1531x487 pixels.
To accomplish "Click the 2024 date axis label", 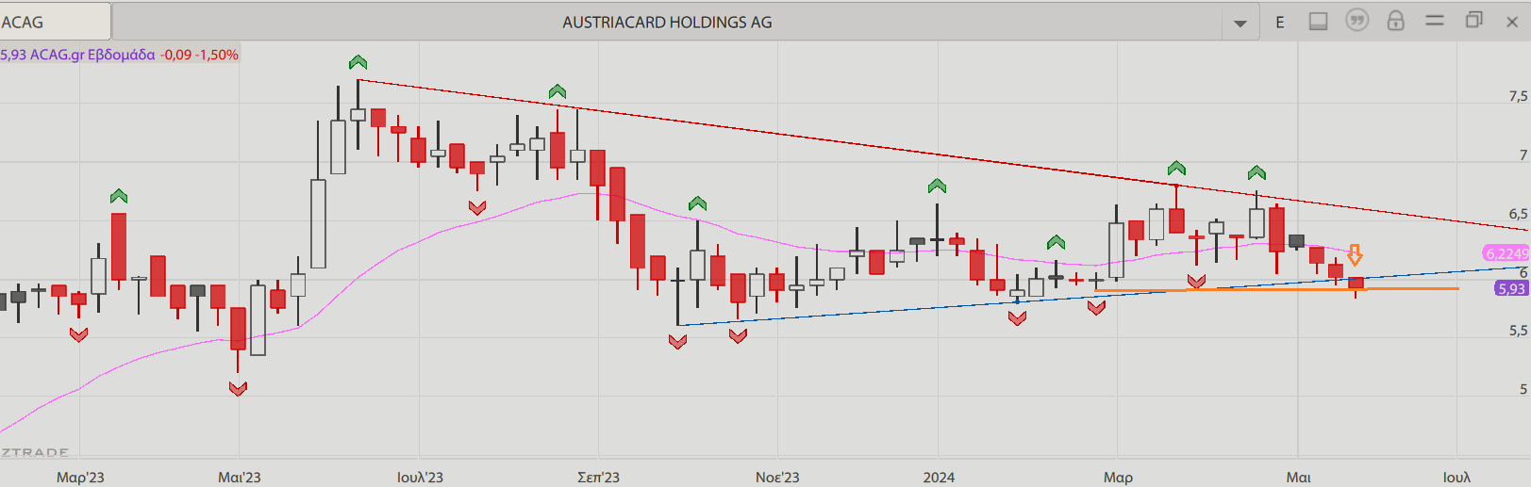I will (939, 478).
